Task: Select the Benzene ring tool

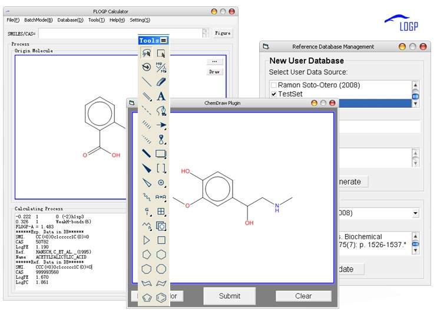Action: click(x=161, y=298)
